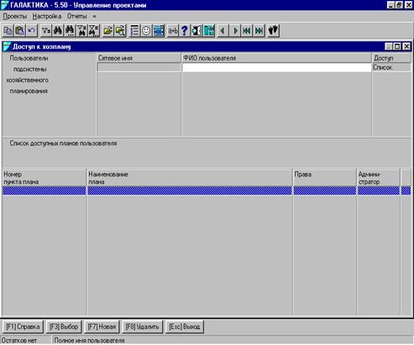Image resolution: width=414 pixels, height=345 pixels.
Task: Open the Проекты menu
Action: click(x=15, y=16)
